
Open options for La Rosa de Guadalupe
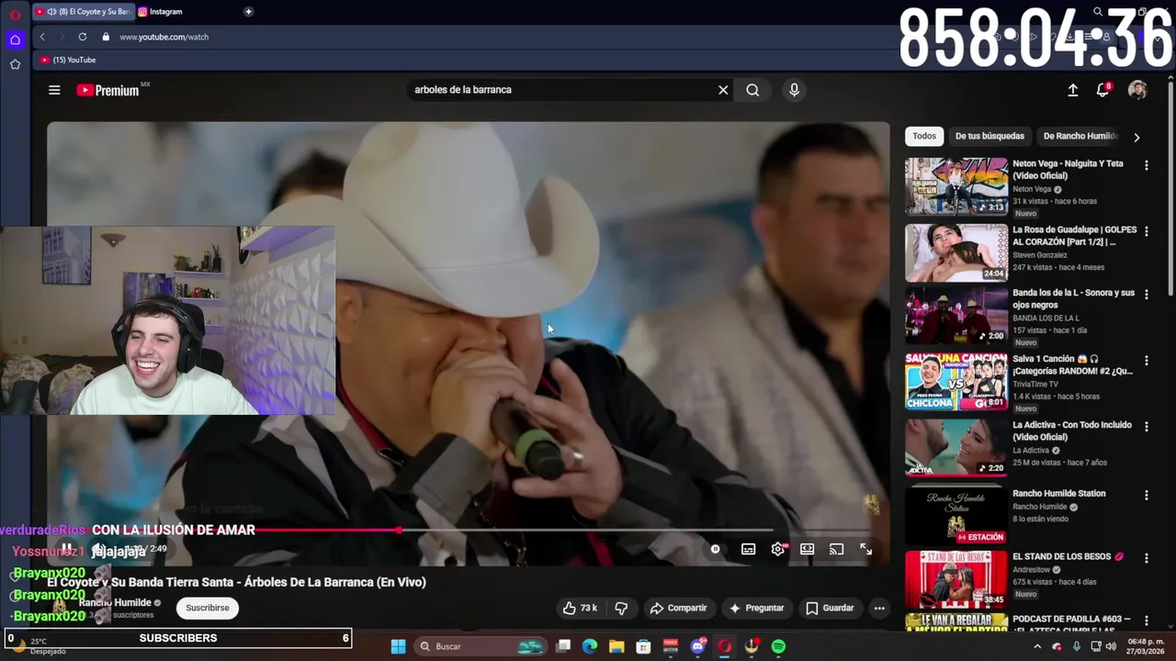click(1146, 231)
